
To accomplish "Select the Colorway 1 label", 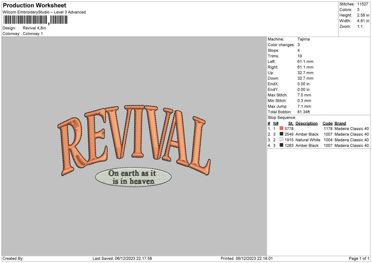I will (x=33, y=33).
